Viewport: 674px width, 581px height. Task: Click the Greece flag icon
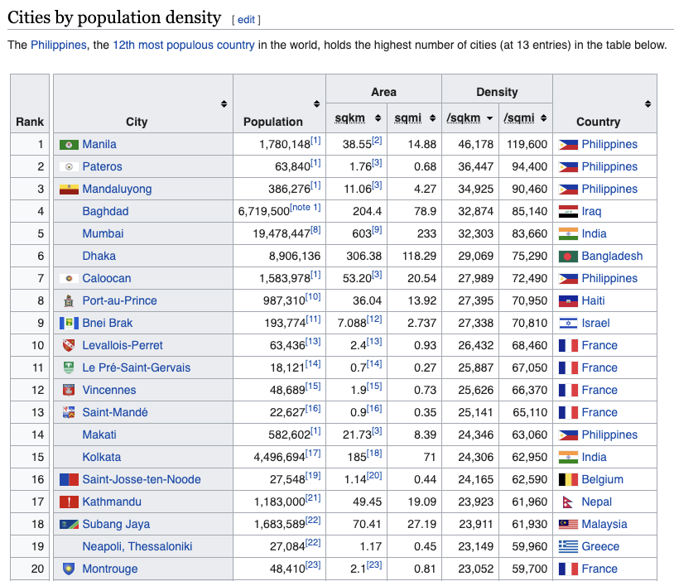(x=568, y=546)
